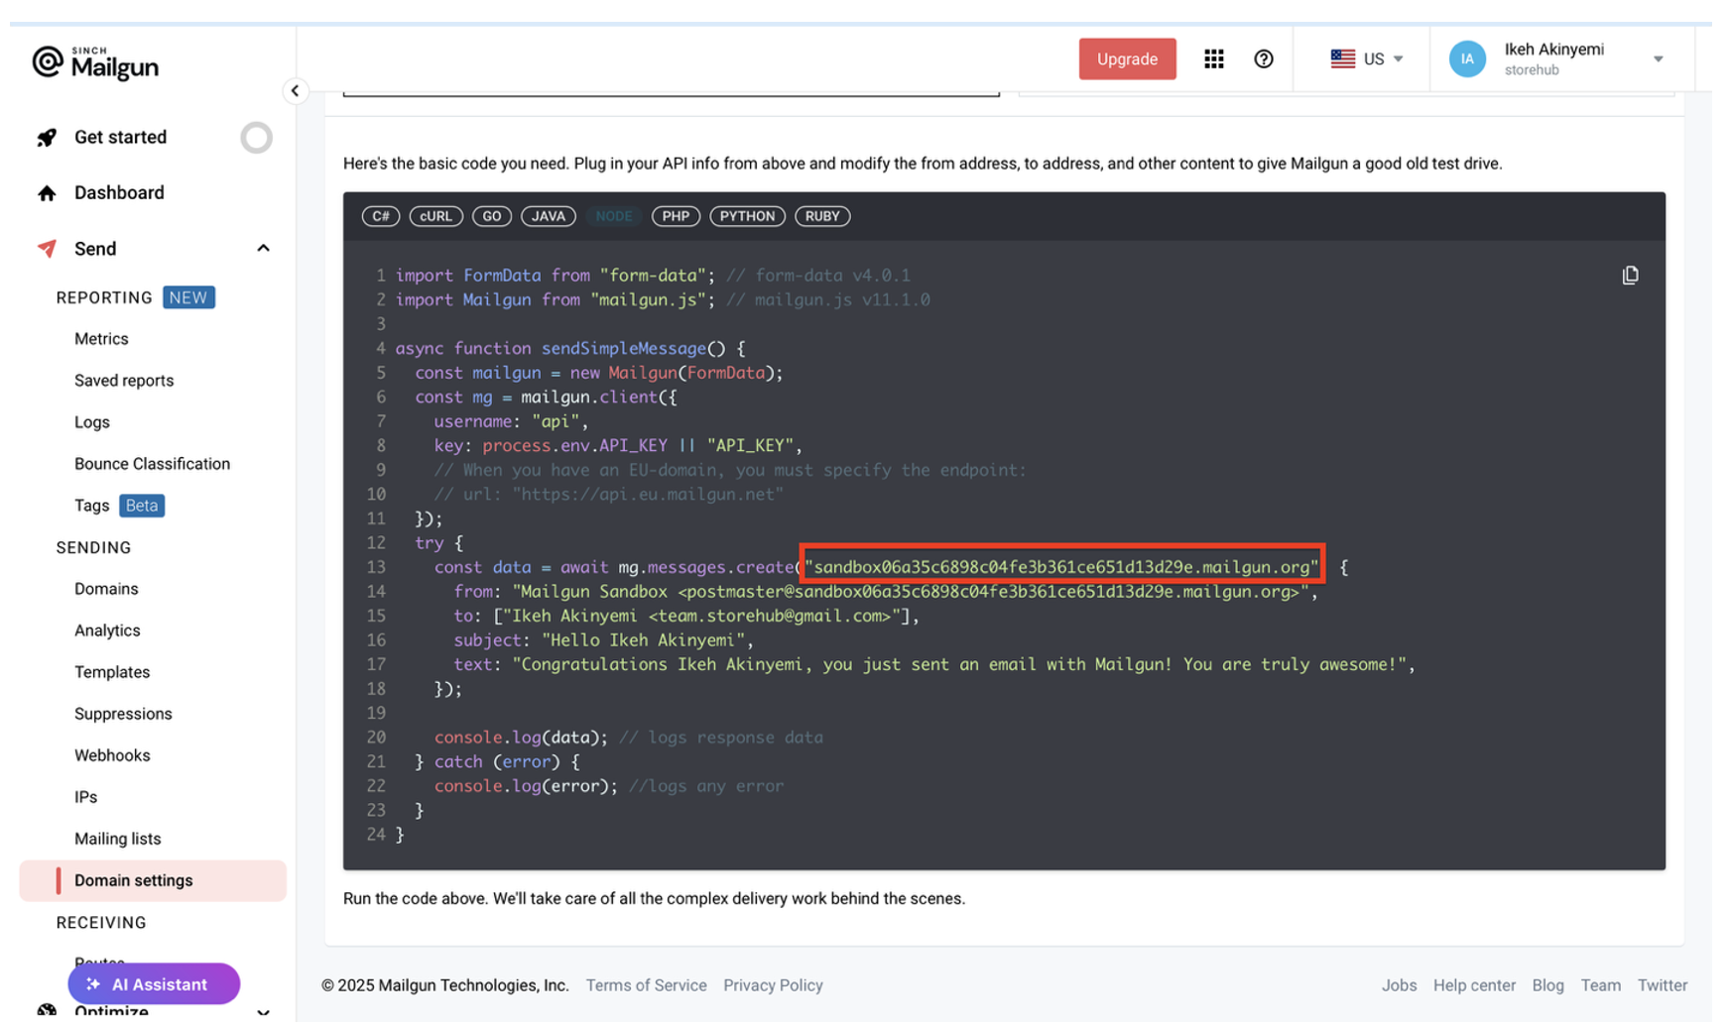1730x1029 pixels.
Task: Go to Dashboard in sidebar
Action: [x=119, y=193]
